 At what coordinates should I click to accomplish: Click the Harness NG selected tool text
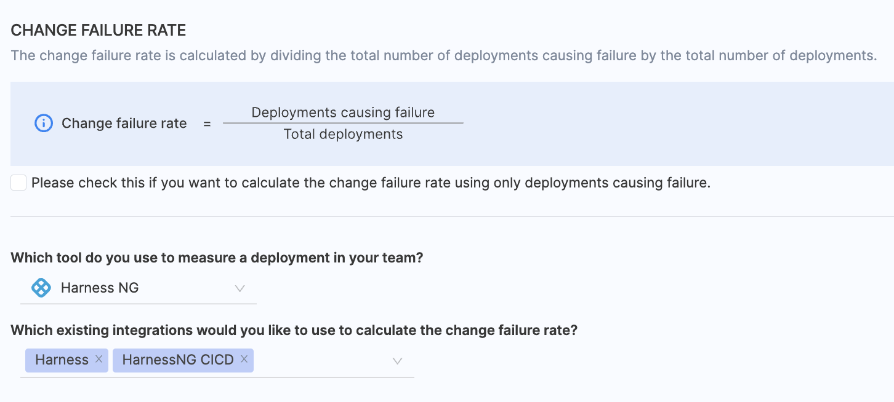point(100,288)
